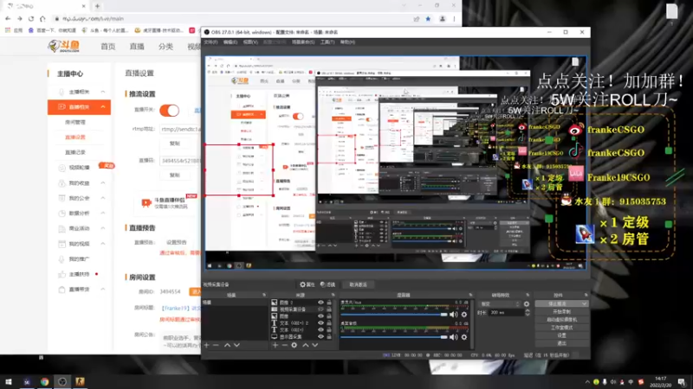
Task: Open 桌面音频 audio settings gear
Action: 464,337
